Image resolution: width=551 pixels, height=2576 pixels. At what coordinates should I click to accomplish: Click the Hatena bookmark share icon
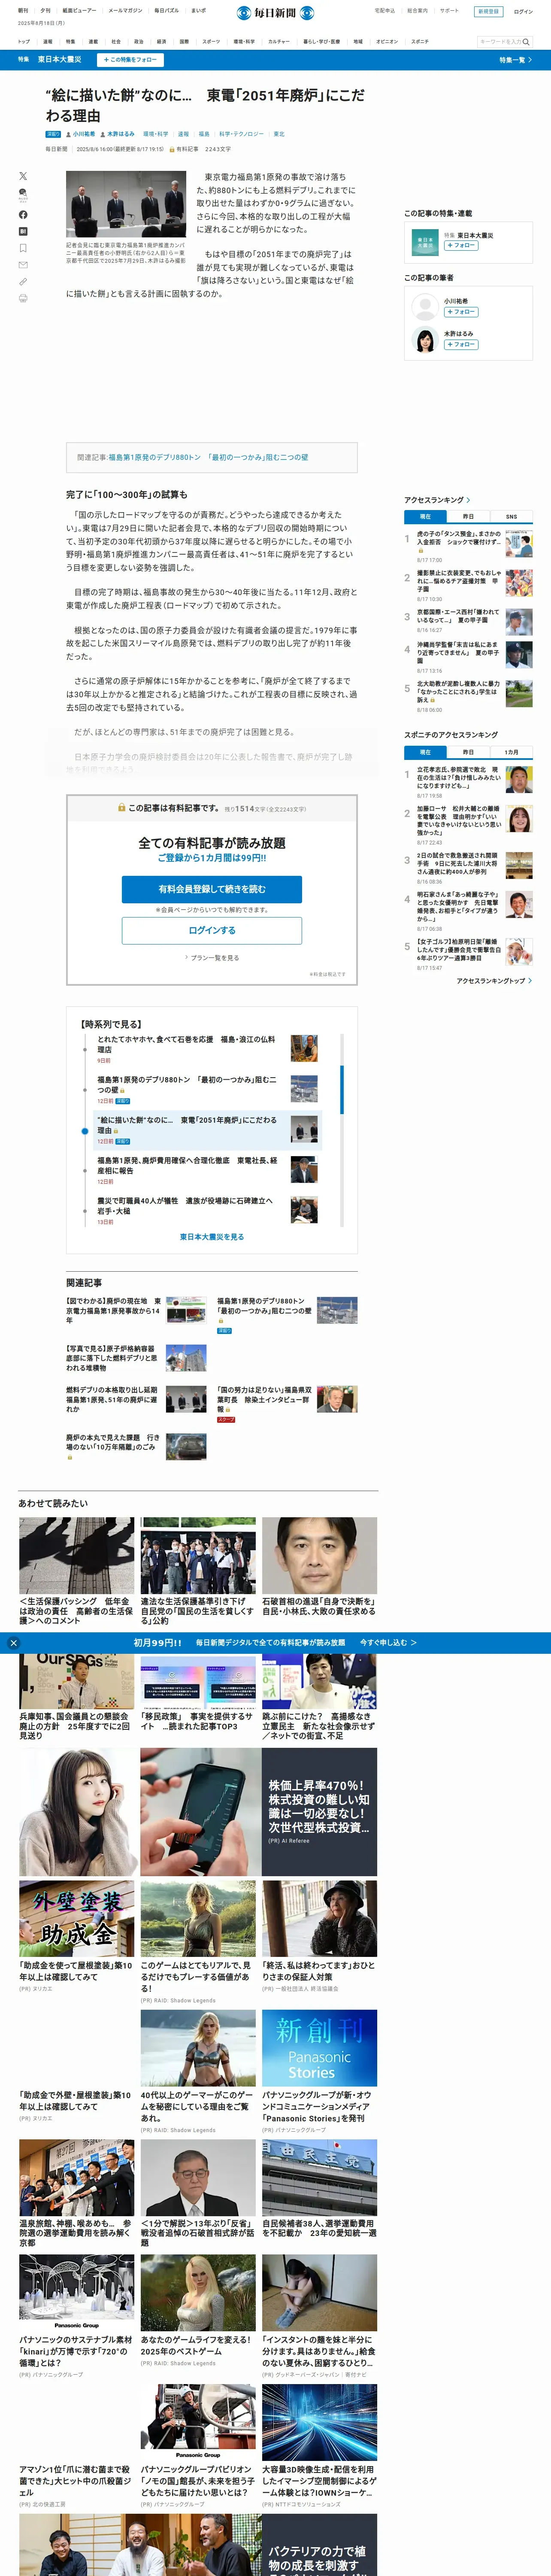point(23,231)
